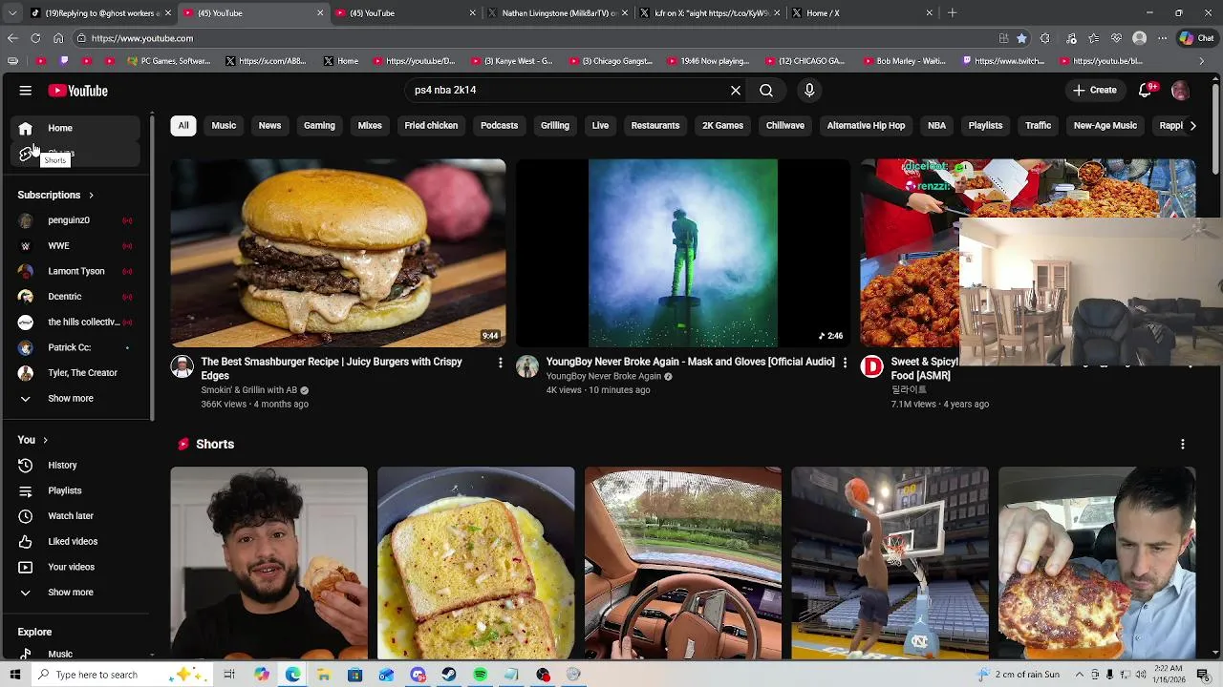Open the Copilot Chat button
Viewport: 1223px width, 687px height.
click(x=1197, y=38)
